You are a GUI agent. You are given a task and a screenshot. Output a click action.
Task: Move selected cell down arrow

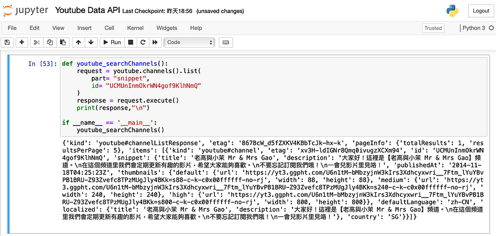coord(91,42)
